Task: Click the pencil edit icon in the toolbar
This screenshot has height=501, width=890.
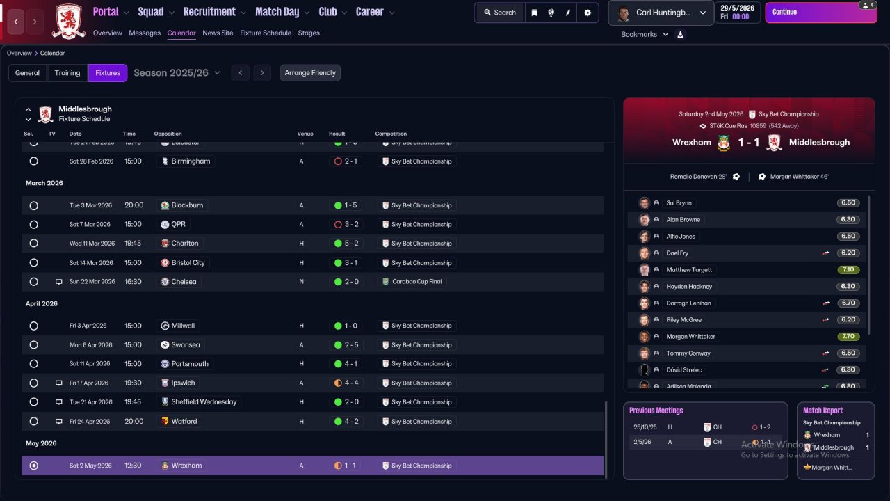Action: [569, 13]
